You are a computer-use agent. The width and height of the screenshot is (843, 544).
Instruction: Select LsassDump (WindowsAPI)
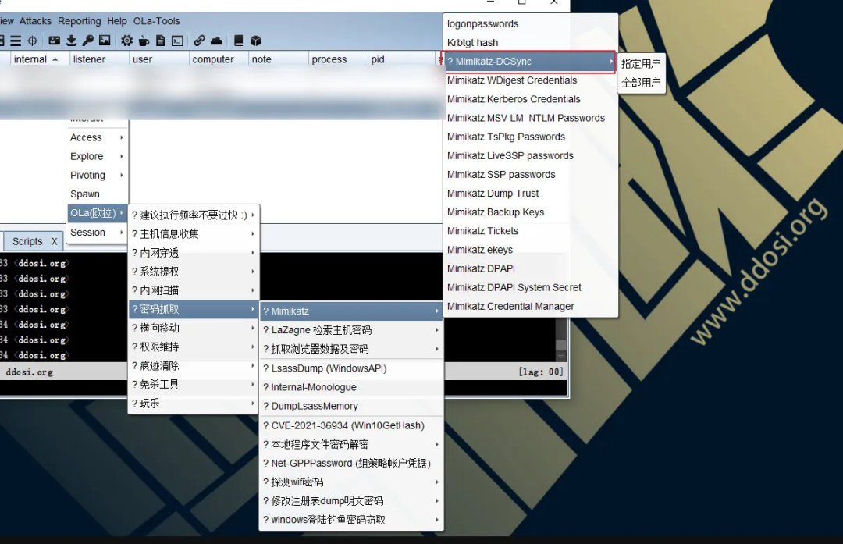tap(351, 368)
